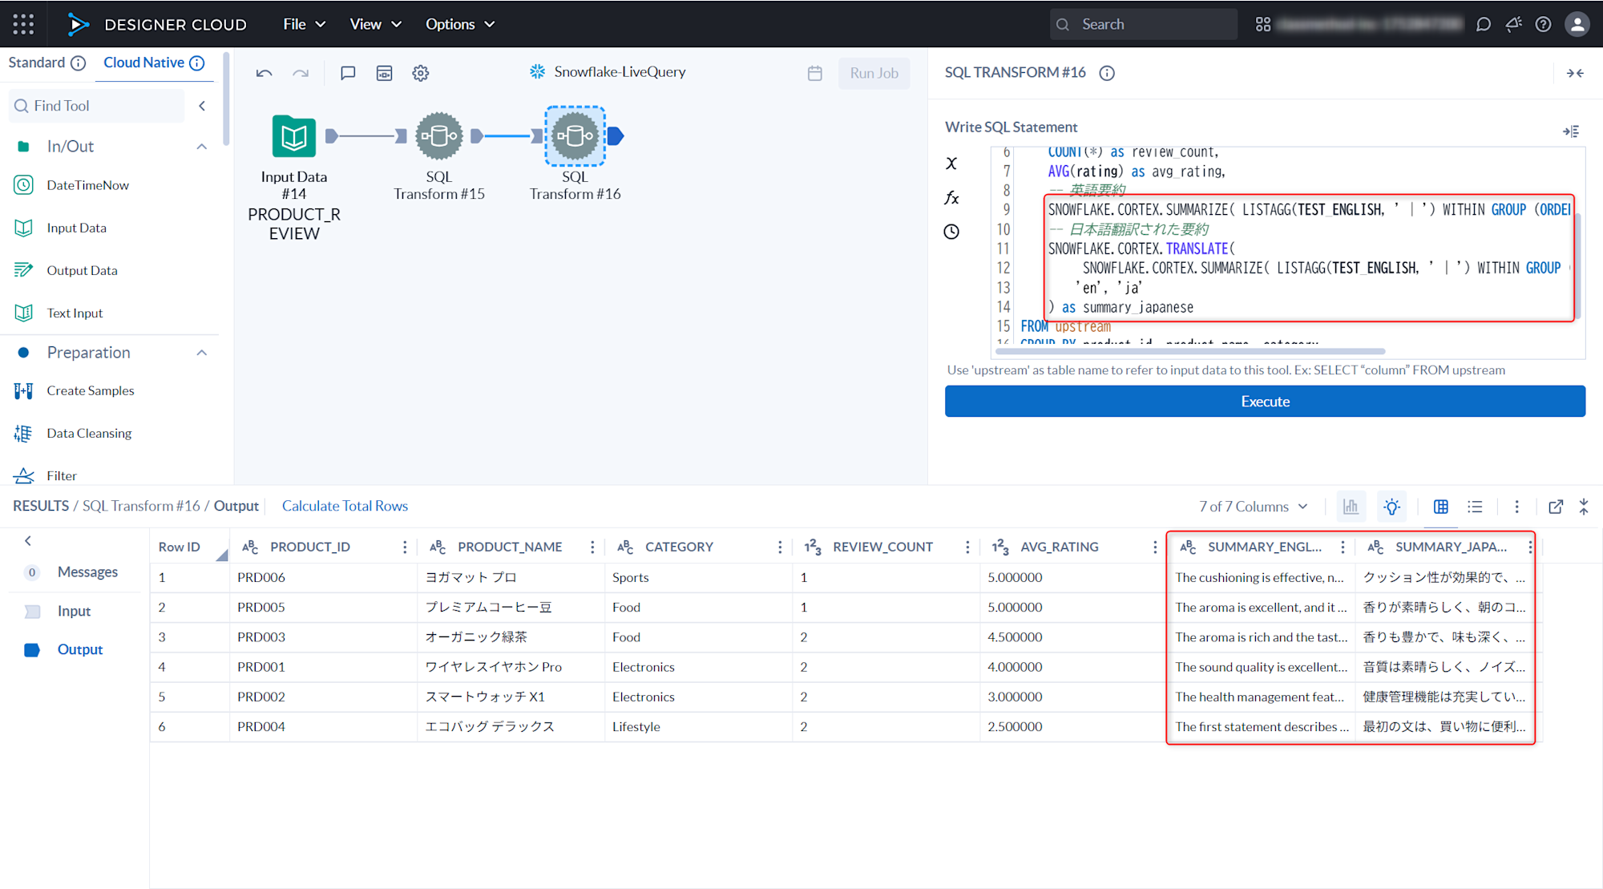Click the horizontal scrollbar under SQL editor
The height and width of the screenshot is (889, 1603).
(1189, 351)
